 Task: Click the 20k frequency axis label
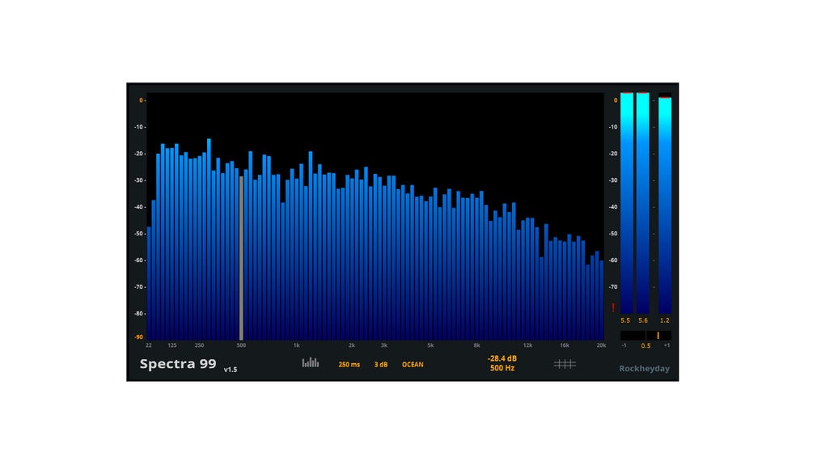(x=601, y=345)
